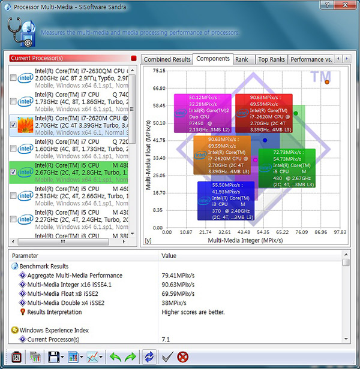
Task: Click the Intel logo for i5 M 460
Action: tap(25, 195)
